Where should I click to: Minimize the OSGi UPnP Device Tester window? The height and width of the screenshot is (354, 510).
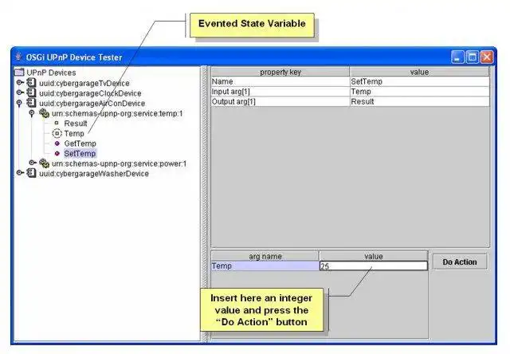(457, 57)
